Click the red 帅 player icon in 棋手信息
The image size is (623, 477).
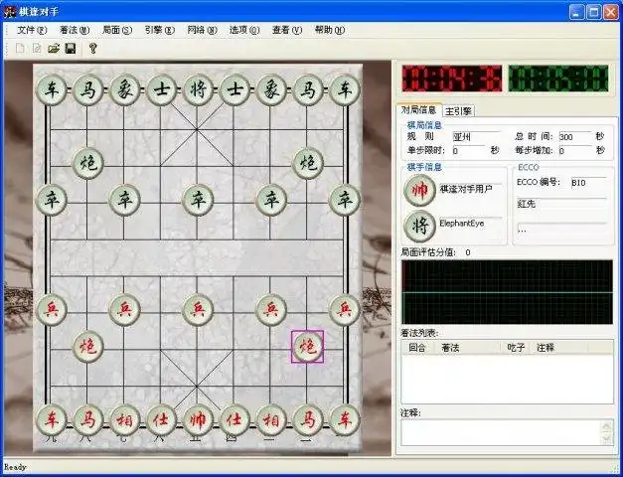[x=419, y=191]
